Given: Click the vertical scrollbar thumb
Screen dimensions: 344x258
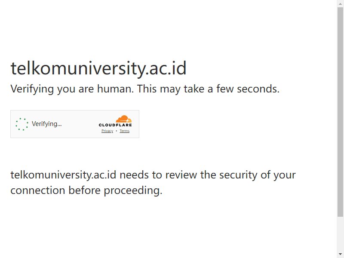Looking at the screenshot, I should 340,112.
